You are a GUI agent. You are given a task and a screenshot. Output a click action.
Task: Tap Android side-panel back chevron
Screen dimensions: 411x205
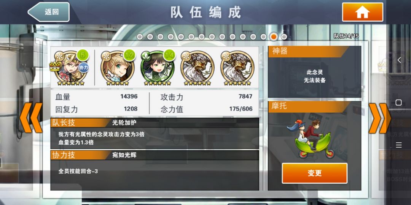pyautogui.click(x=399, y=60)
